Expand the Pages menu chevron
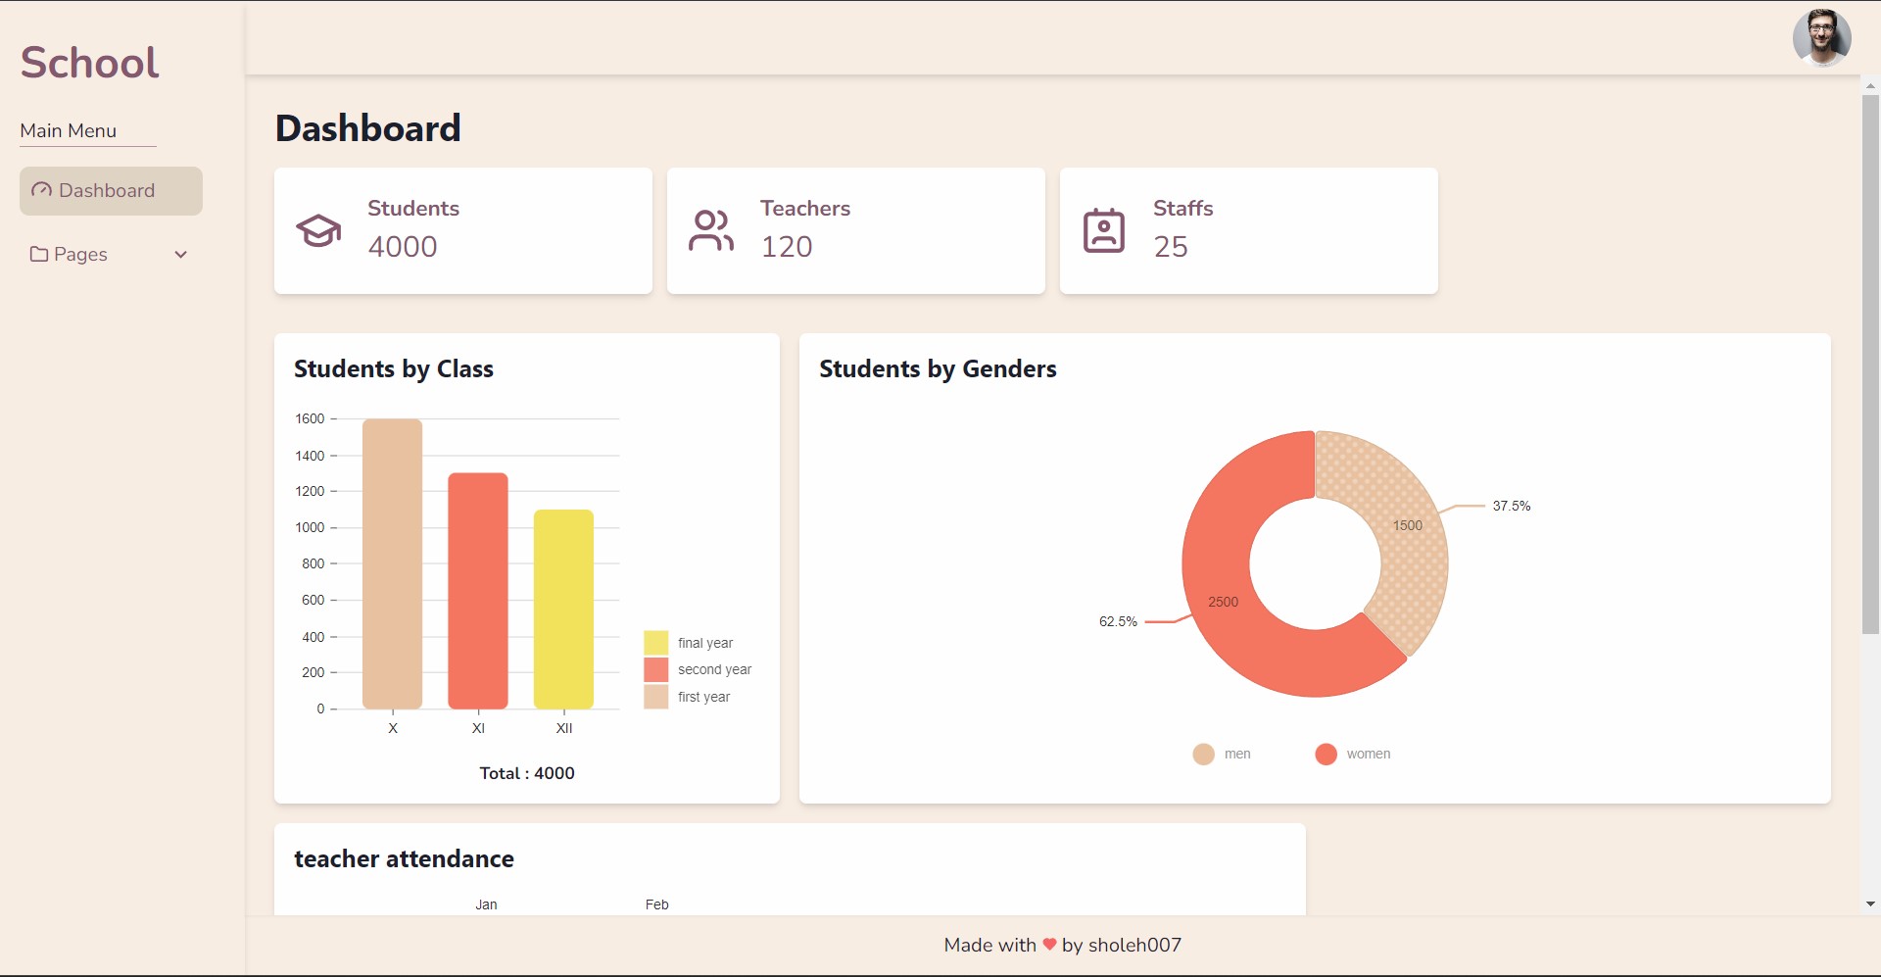Screen dimensions: 1881x977 coord(180,255)
